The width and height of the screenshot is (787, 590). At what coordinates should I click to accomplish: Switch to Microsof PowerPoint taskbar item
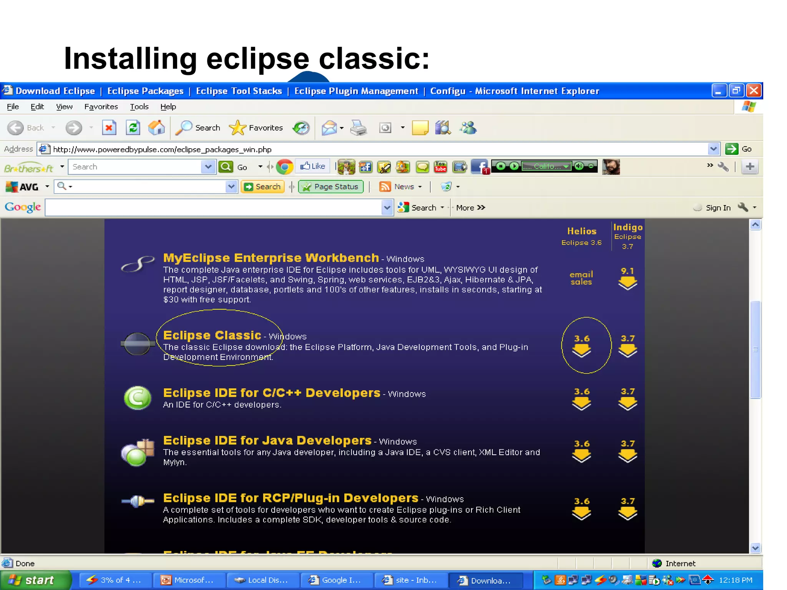pos(189,580)
